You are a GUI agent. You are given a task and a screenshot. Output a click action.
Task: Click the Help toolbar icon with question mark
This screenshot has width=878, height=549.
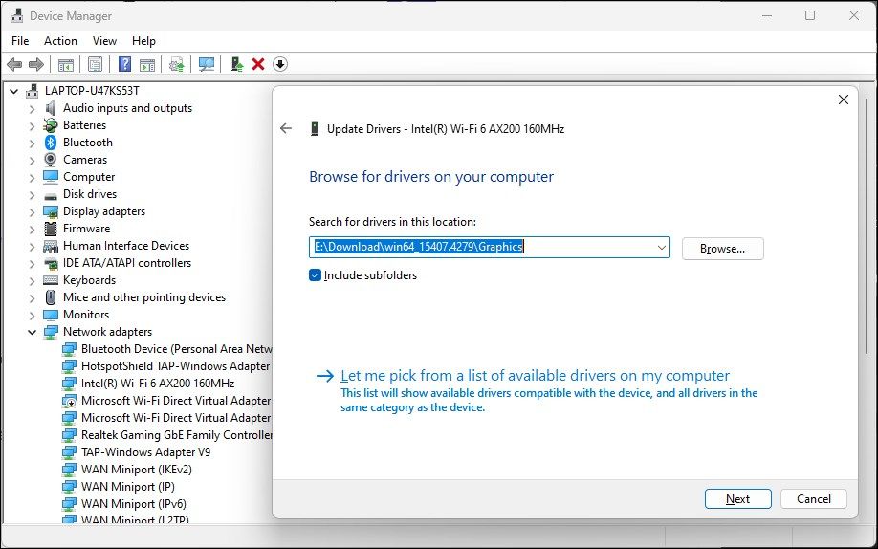pyautogui.click(x=124, y=64)
